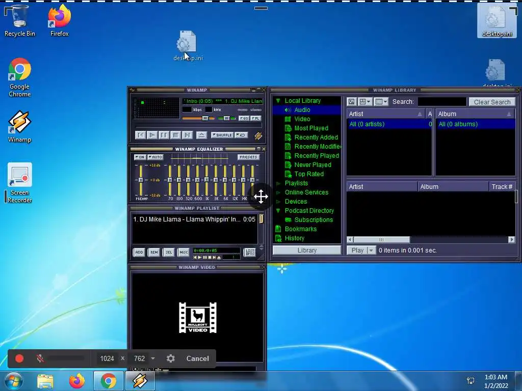The image size is (522, 391).
Task: Select DJ Mike Llama track in playlist
Action: point(194,219)
